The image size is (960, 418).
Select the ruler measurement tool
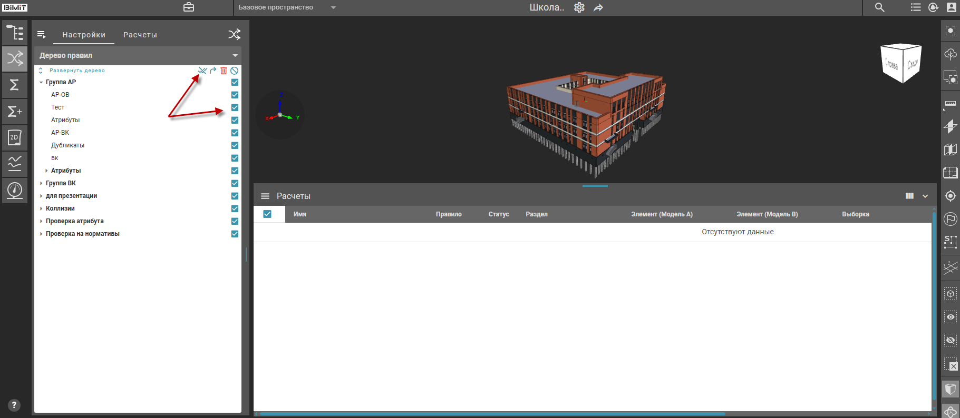pyautogui.click(x=950, y=104)
